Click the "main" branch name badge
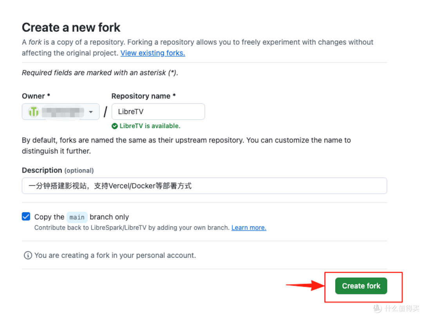 point(77,217)
